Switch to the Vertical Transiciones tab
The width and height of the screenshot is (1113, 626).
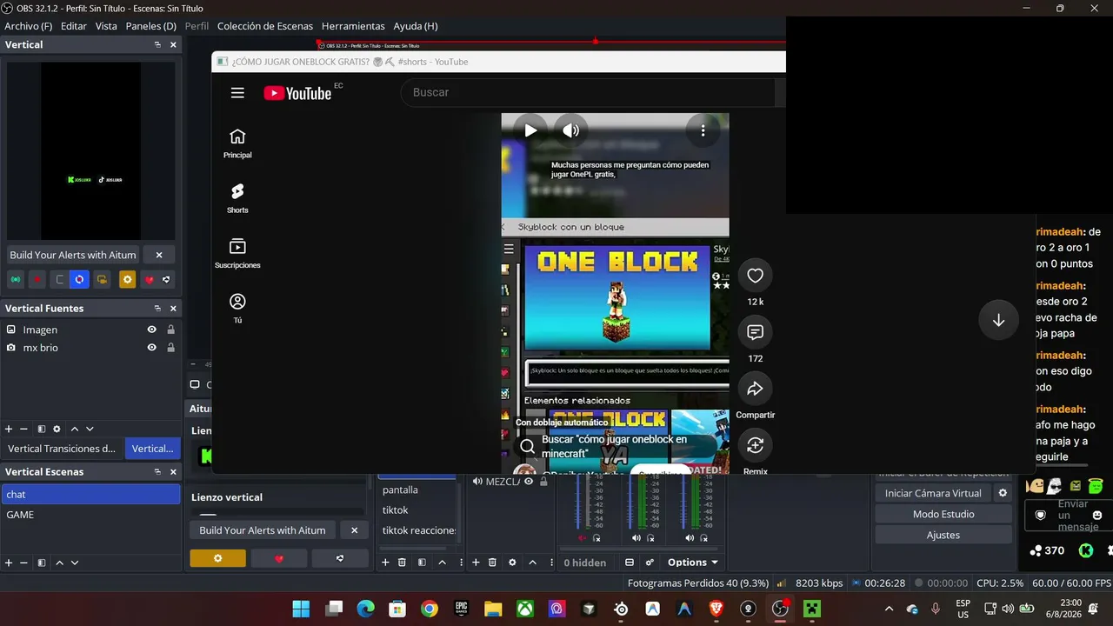[62, 449]
